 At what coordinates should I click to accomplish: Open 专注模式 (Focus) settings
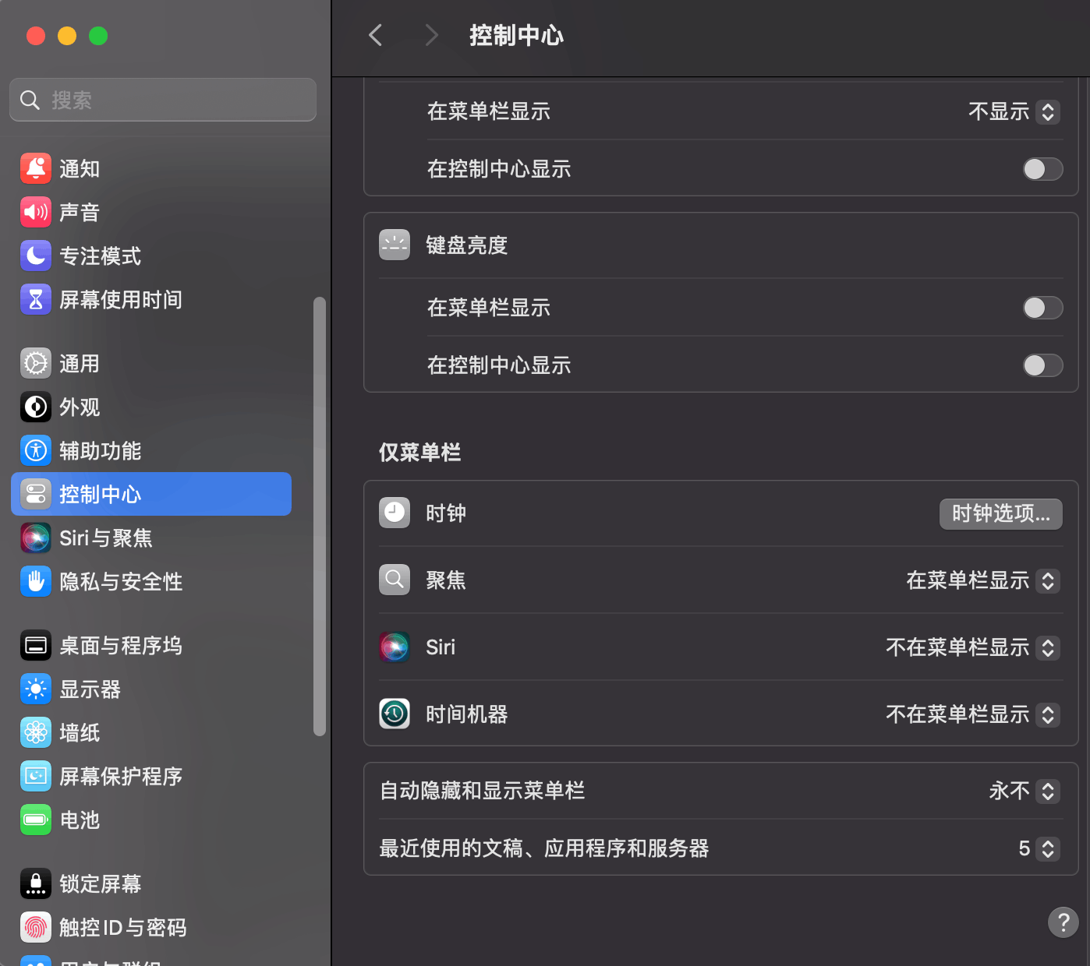click(35, 256)
